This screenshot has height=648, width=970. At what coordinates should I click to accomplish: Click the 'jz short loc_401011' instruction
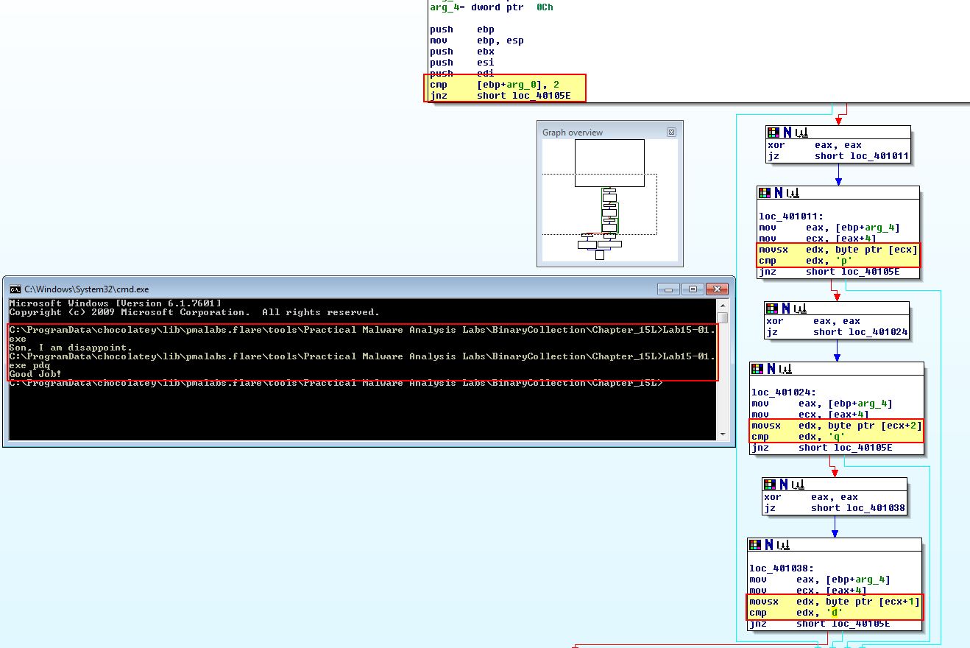tap(838, 156)
